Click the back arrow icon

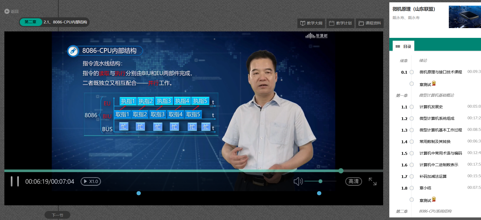[x=7, y=11]
